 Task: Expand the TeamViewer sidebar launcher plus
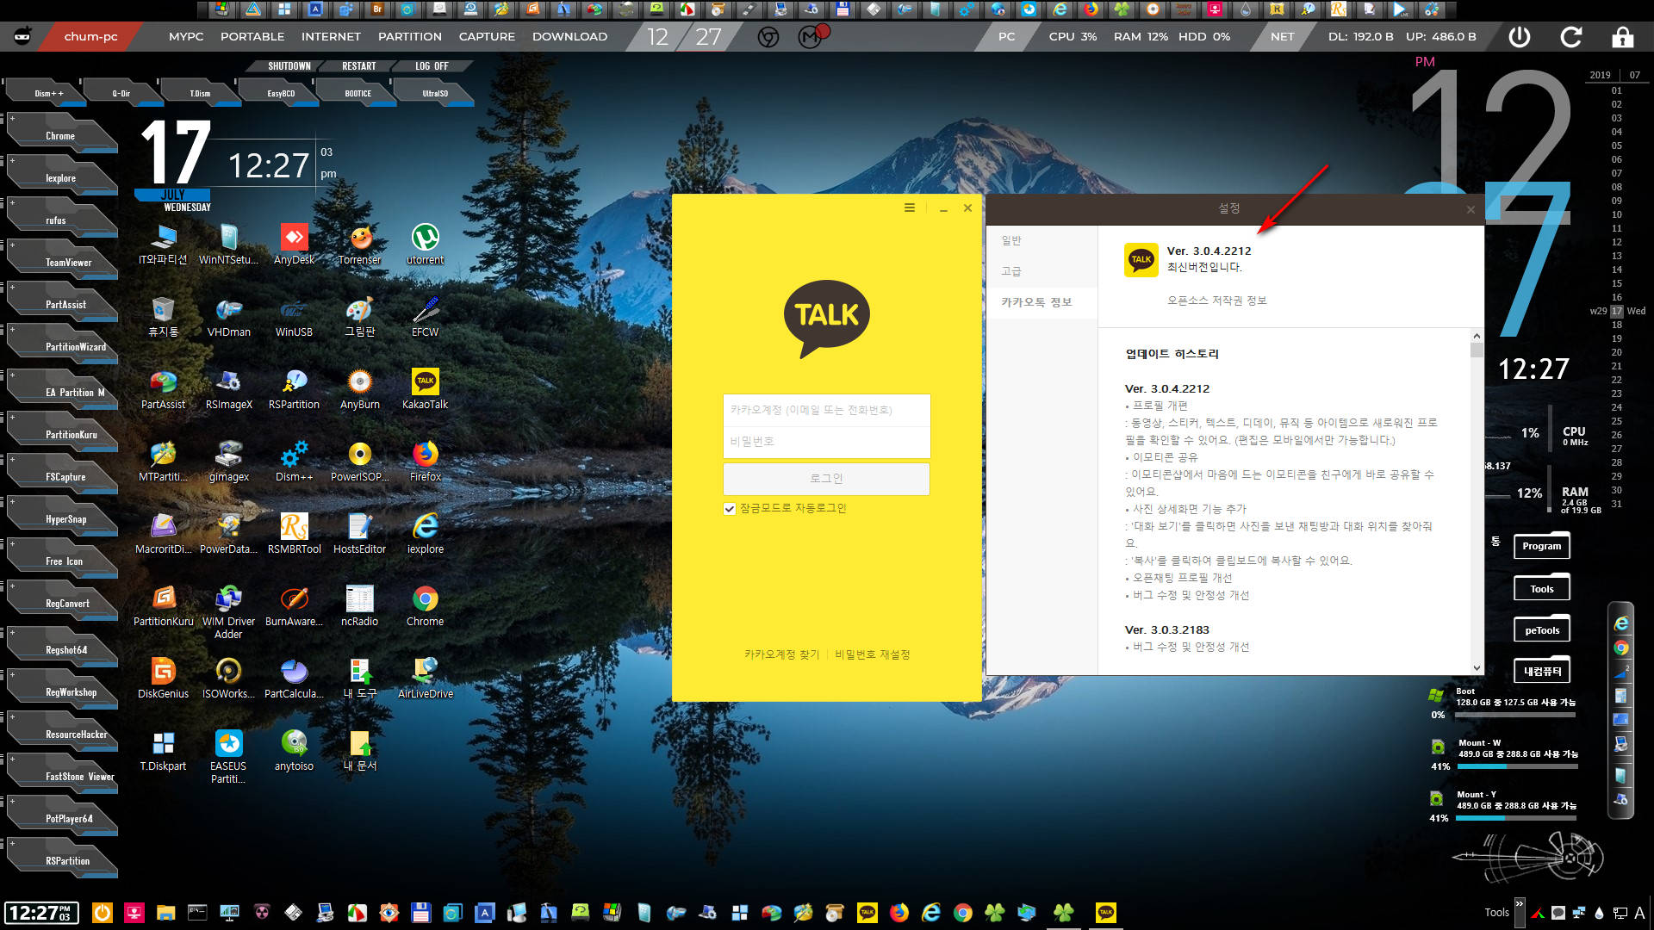click(x=12, y=245)
